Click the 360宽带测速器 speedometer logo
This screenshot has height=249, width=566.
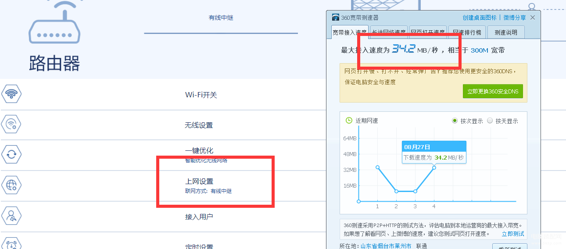336,18
